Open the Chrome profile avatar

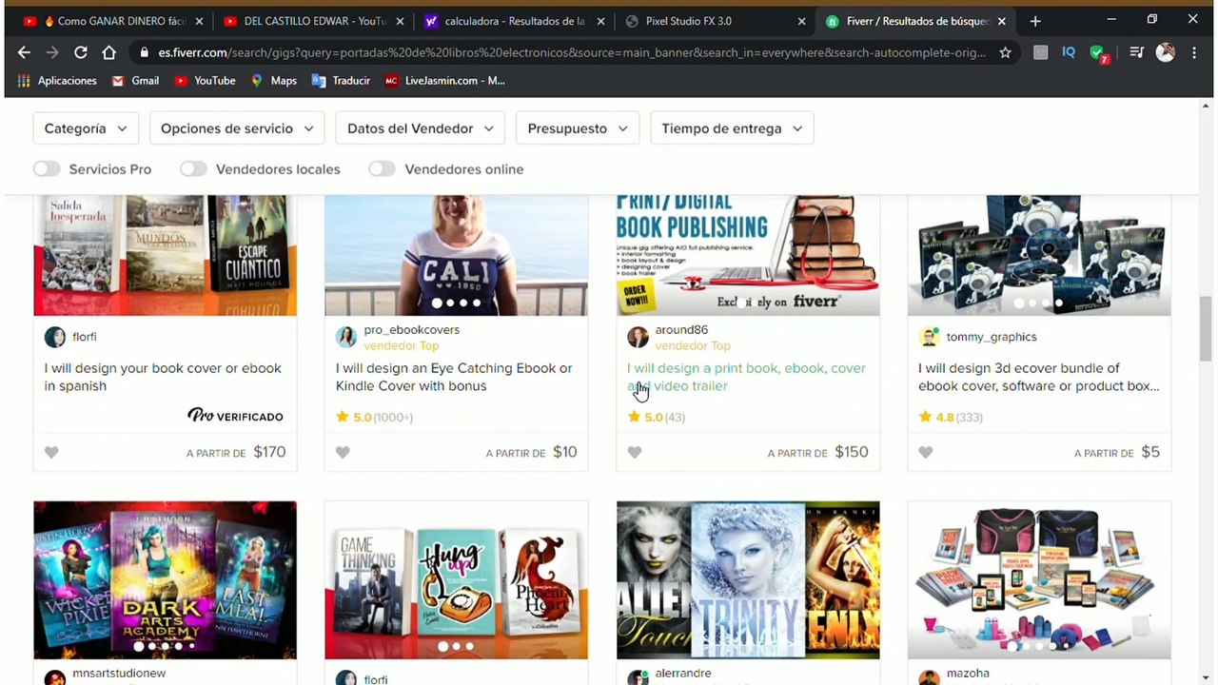coord(1165,52)
